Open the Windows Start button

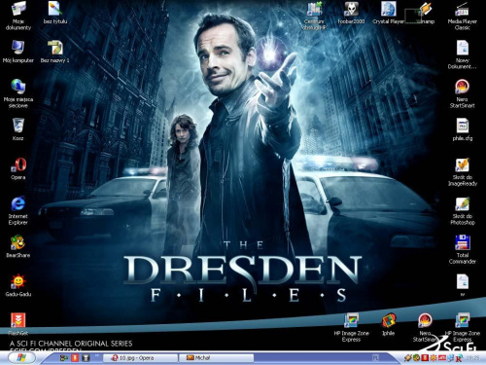coord(21,358)
